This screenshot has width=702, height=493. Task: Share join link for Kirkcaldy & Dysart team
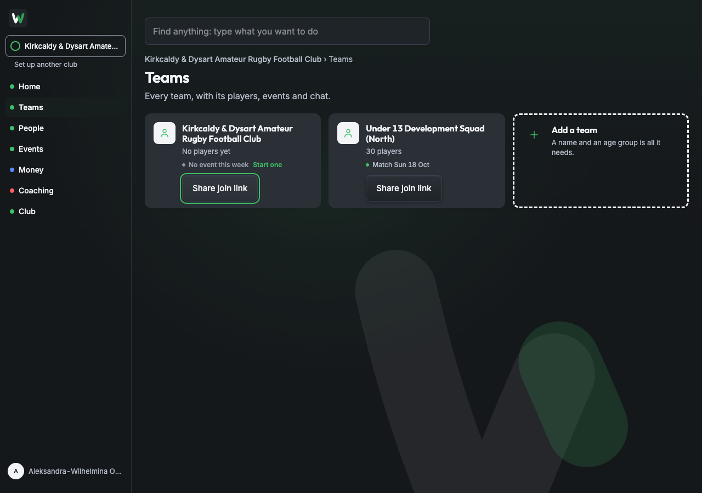coord(220,188)
